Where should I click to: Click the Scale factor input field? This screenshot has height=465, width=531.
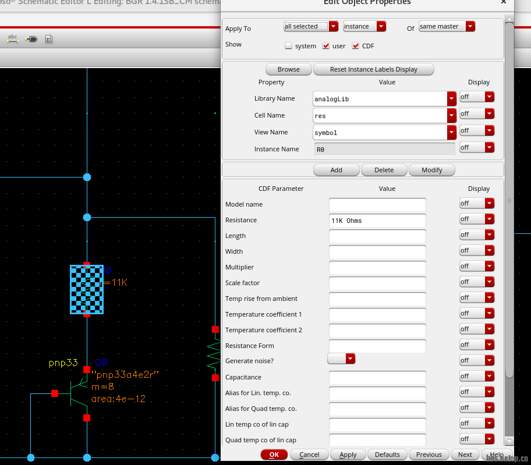coord(377,283)
